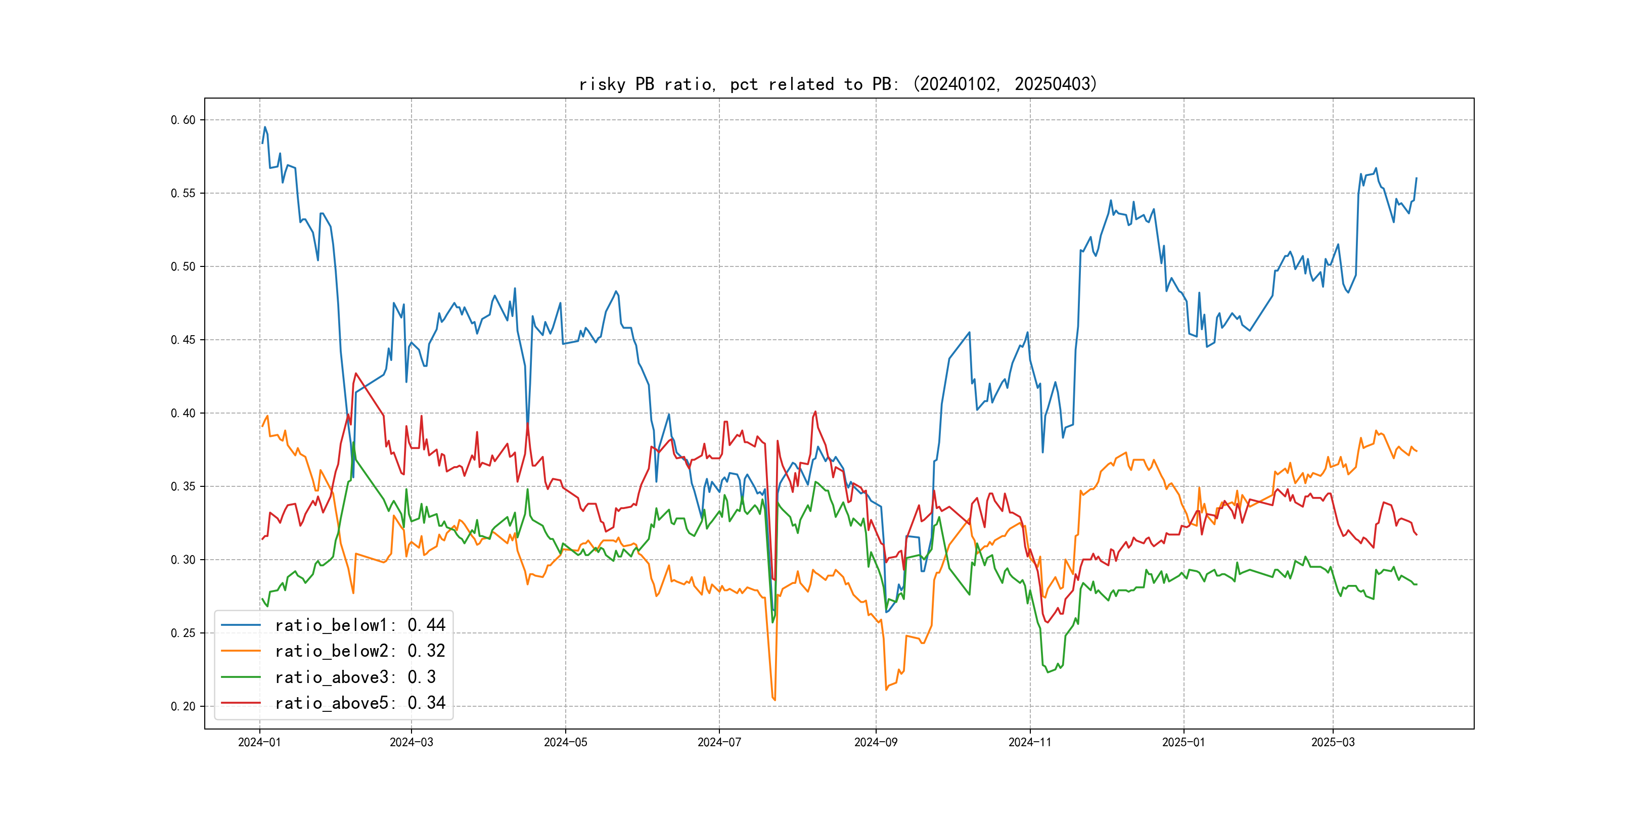The image size is (1638, 819).
Task: Click the 0.45 y-axis tick label
Action: [183, 340]
